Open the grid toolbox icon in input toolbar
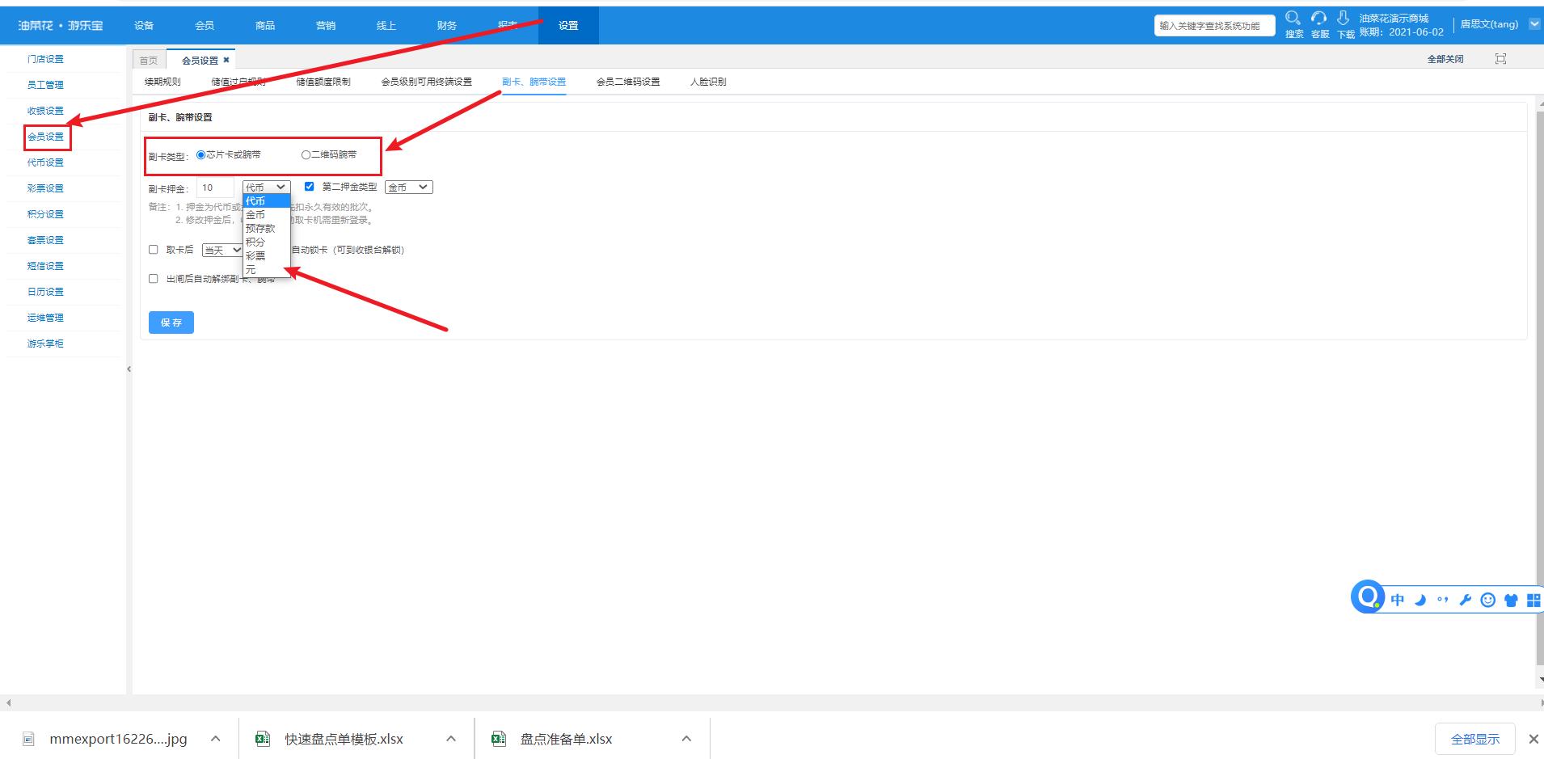The image size is (1544, 759). point(1533,600)
